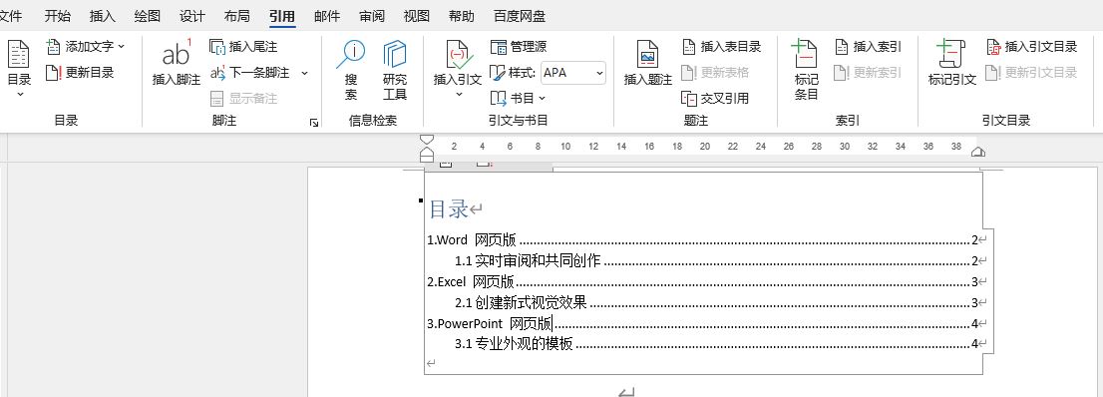Click the 1.Word 网页版 contents entry
Image resolution: width=1103 pixels, height=397 pixels.
703,240
